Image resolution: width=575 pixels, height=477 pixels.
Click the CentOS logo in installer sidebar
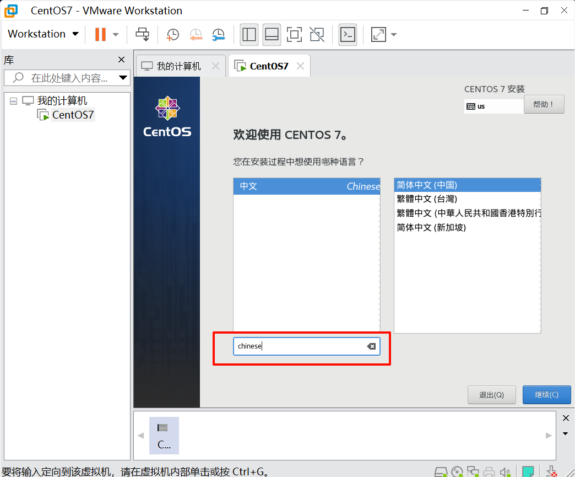click(x=167, y=116)
